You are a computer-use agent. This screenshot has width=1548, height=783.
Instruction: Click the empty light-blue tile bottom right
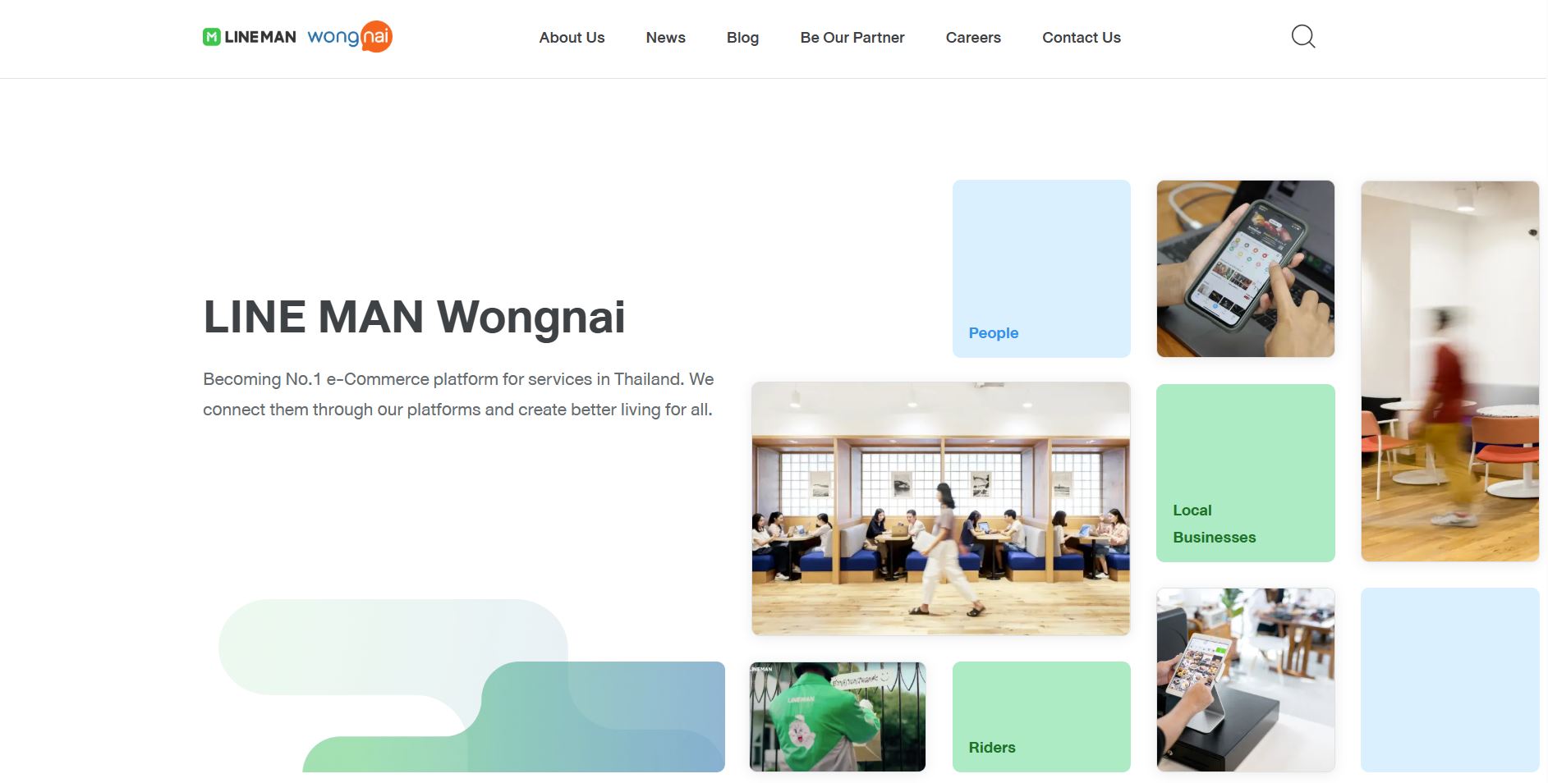(1450, 680)
